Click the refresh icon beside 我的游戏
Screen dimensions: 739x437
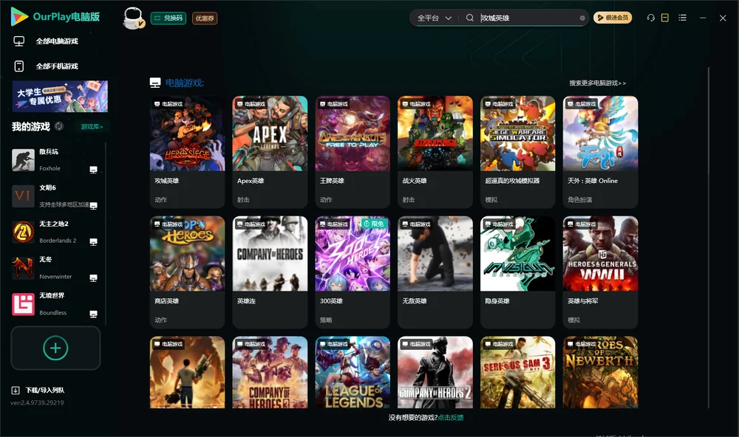point(59,126)
